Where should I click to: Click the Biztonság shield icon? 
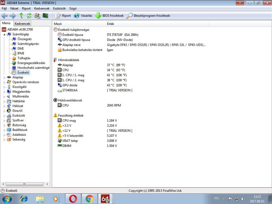pyautogui.click(x=9, y=125)
